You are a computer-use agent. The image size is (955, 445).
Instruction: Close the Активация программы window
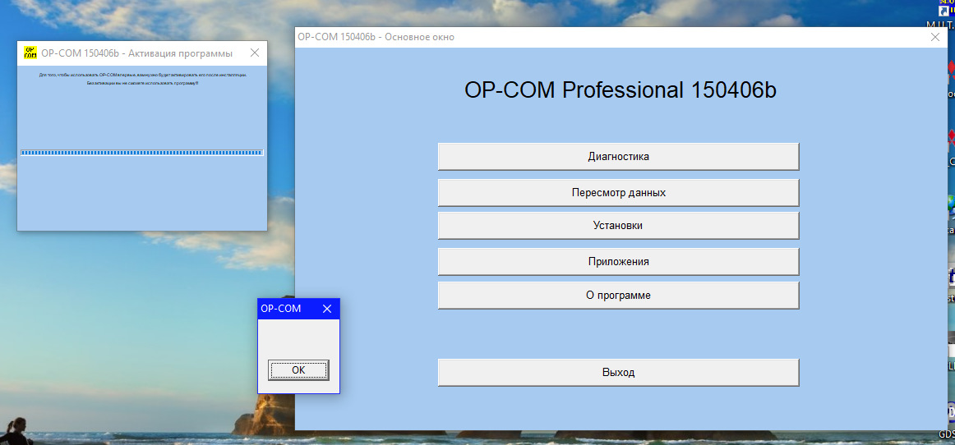click(254, 53)
